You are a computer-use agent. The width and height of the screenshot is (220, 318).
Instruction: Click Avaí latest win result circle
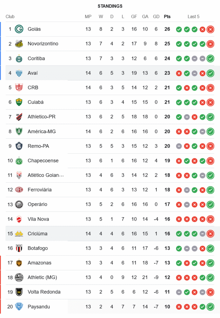(210, 73)
